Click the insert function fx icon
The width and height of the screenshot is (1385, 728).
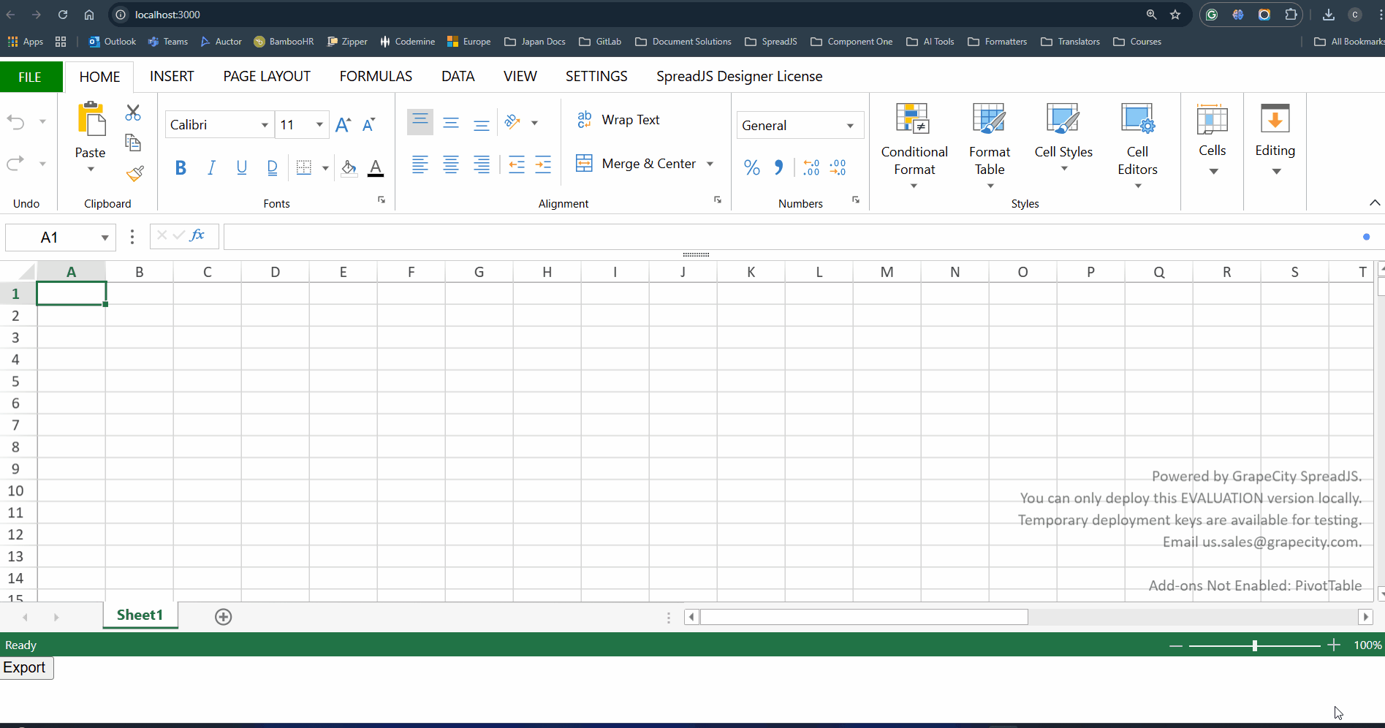pyautogui.click(x=197, y=235)
